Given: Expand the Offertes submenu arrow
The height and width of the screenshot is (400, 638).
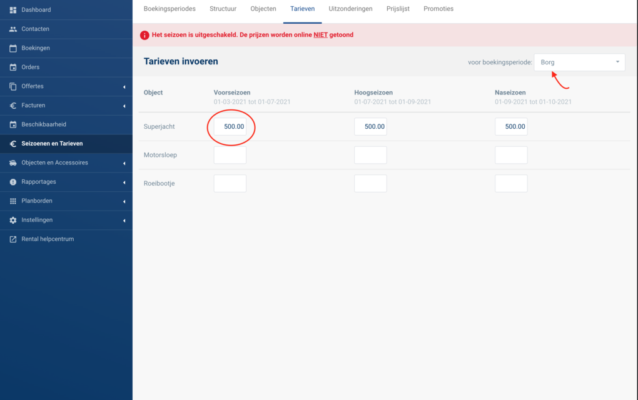Looking at the screenshot, I should pos(124,87).
